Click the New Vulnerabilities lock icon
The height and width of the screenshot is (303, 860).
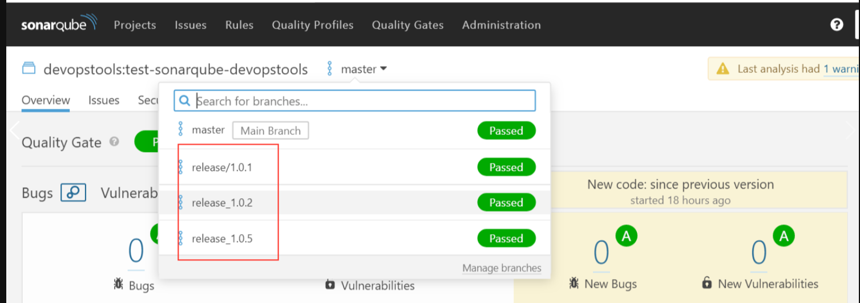click(x=707, y=282)
